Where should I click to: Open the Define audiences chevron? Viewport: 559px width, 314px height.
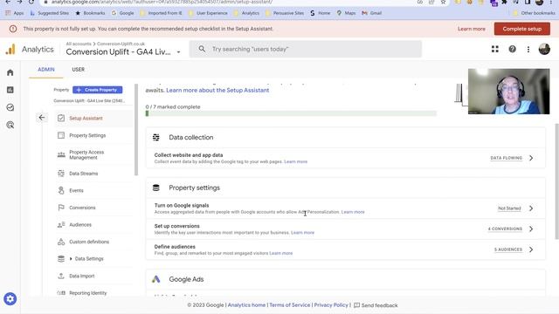coord(531,249)
